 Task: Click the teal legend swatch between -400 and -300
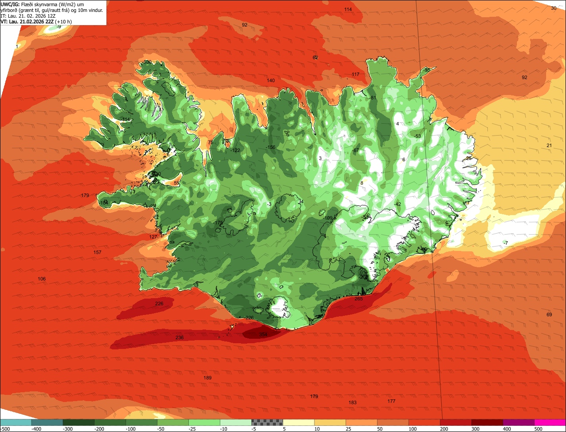47,422
